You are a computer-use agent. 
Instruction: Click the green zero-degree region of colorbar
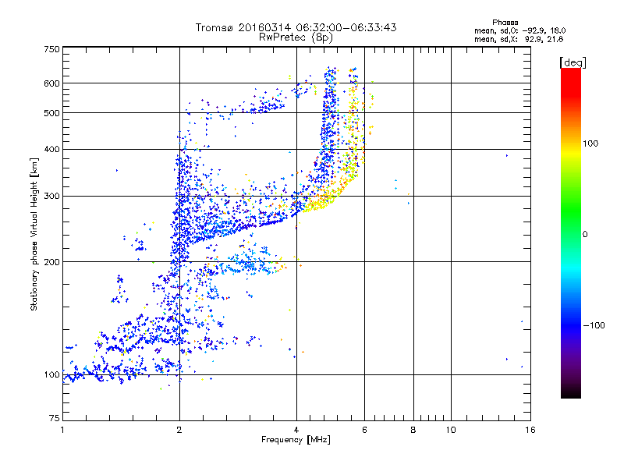[x=571, y=233]
